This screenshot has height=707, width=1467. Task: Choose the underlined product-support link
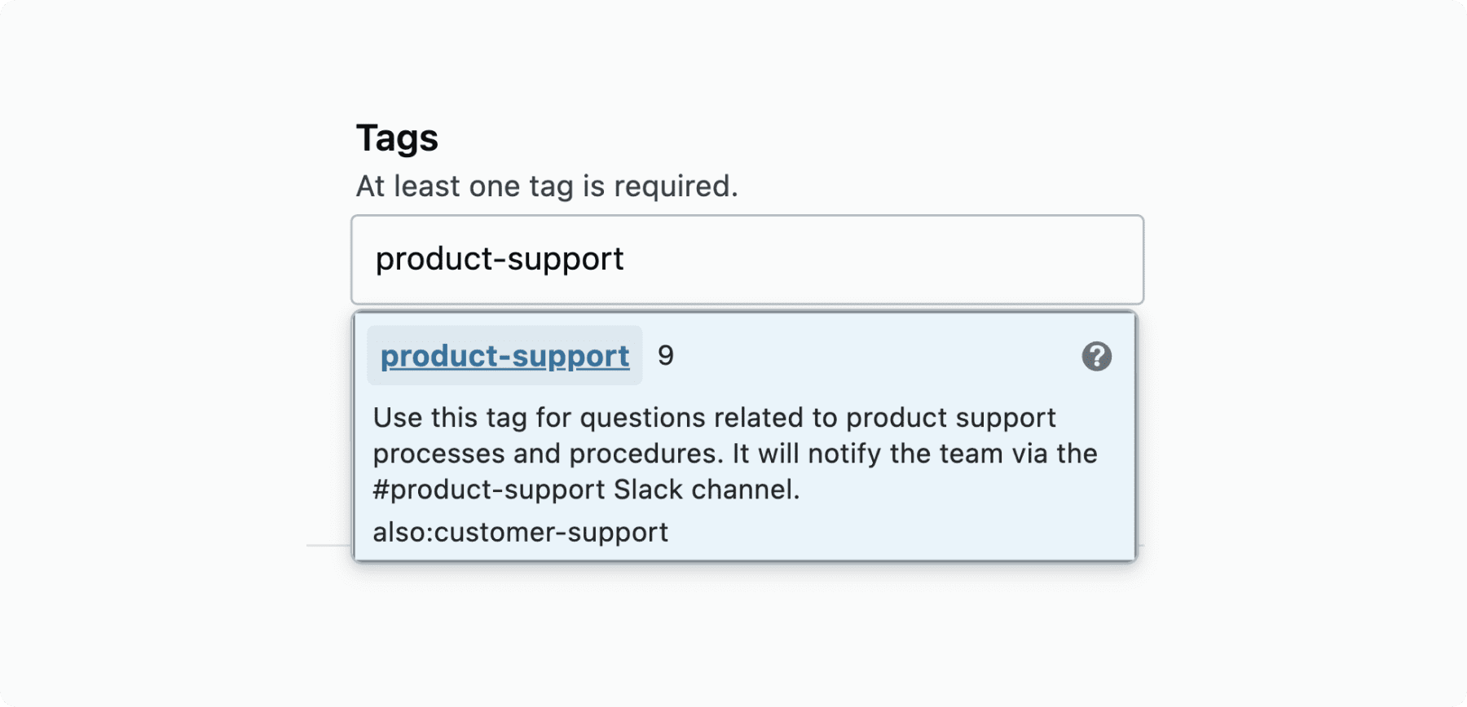(504, 357)
